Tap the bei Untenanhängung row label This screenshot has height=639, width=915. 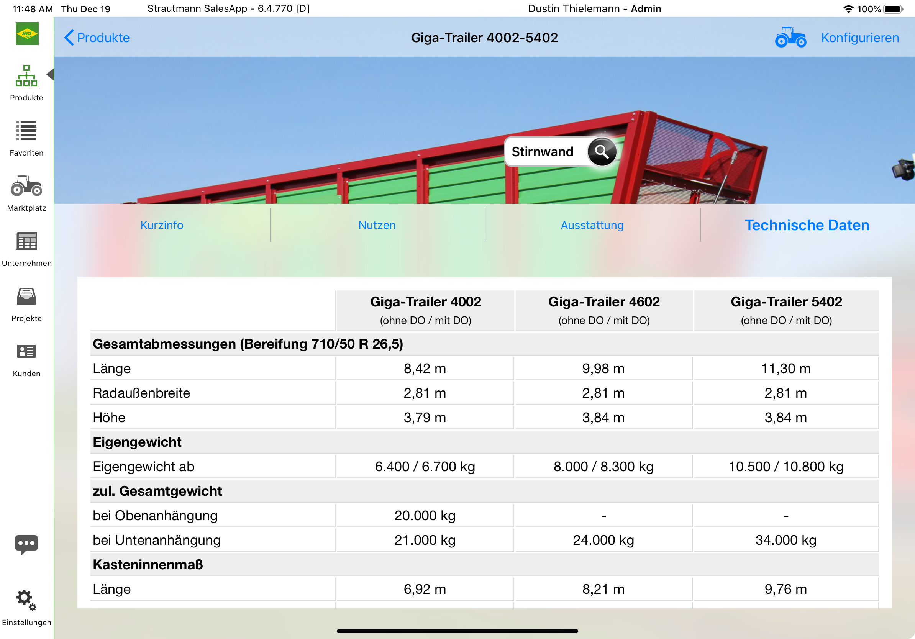pos(157,540)
